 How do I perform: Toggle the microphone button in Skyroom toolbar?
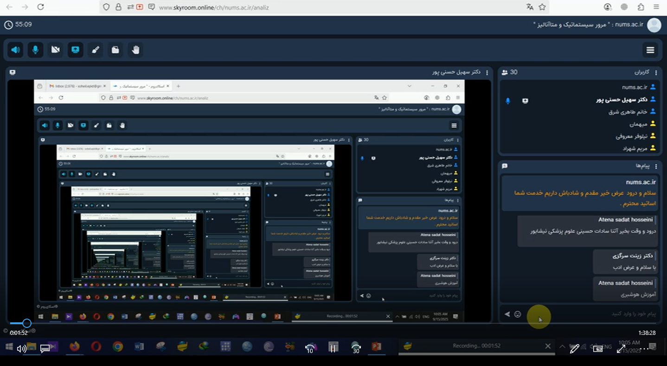pos(35,50)
